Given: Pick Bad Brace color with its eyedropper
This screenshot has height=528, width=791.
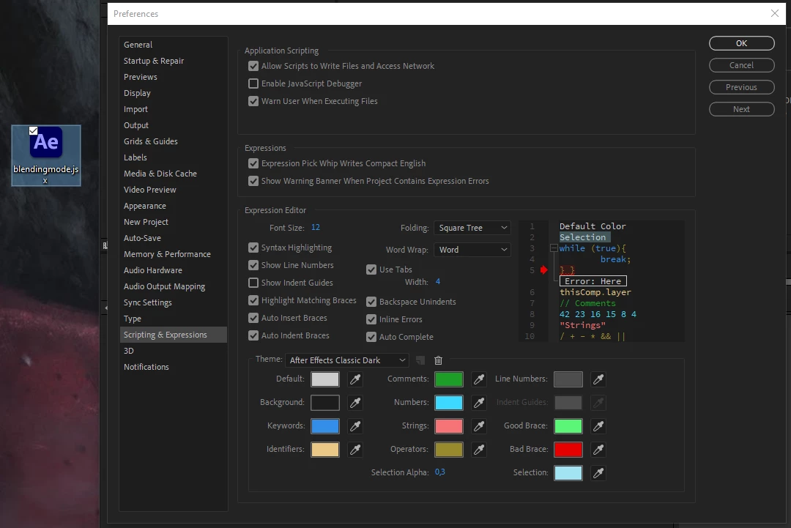Looking at the screenshot, I should pos(598,450).
